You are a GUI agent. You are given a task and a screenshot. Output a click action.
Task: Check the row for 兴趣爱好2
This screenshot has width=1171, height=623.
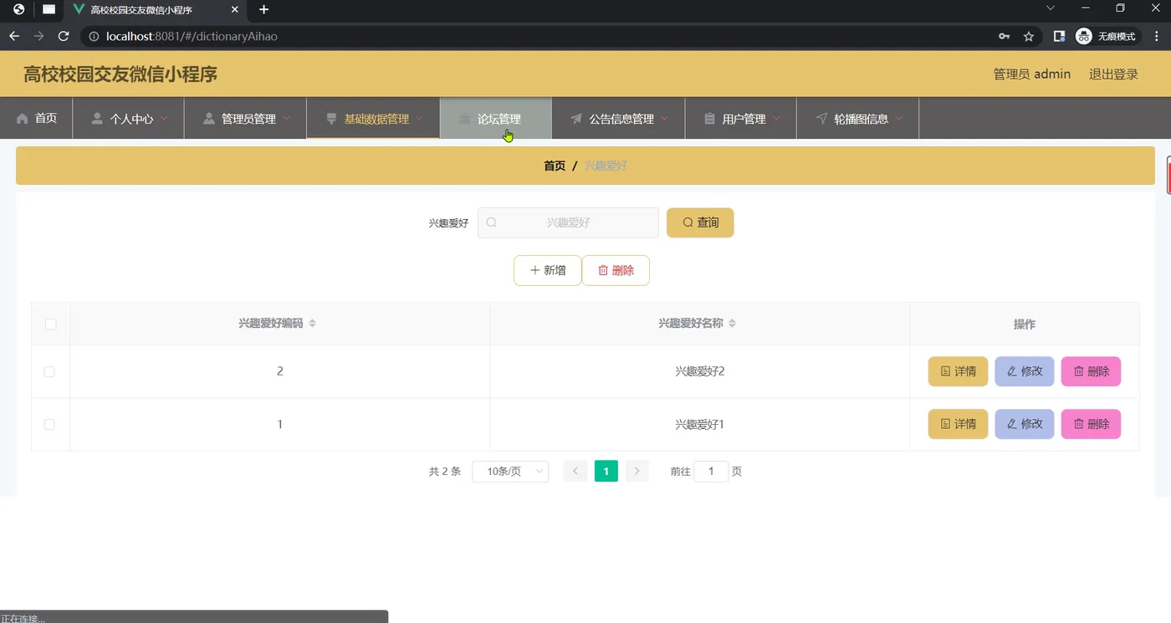pos(49,371)
